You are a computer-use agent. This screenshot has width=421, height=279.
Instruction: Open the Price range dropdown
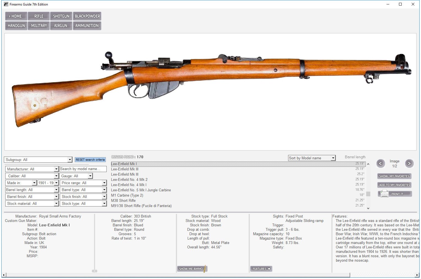pos(104,183)
